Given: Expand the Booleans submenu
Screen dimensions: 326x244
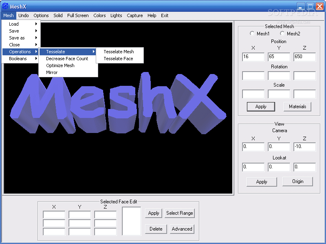Looking at the screenshot, I should coord(21,59).
